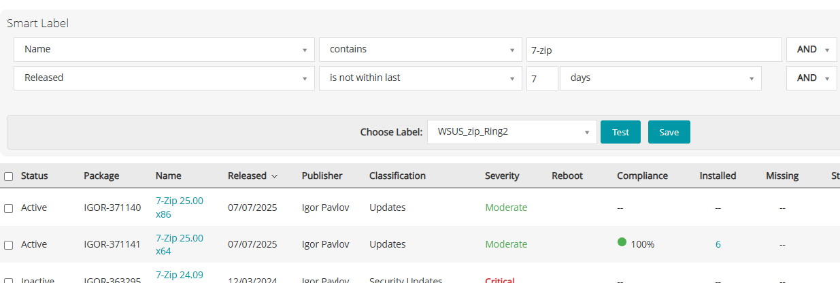Click the installed count 6 link
Screen dimensions: 840x283
click(718, 244)
